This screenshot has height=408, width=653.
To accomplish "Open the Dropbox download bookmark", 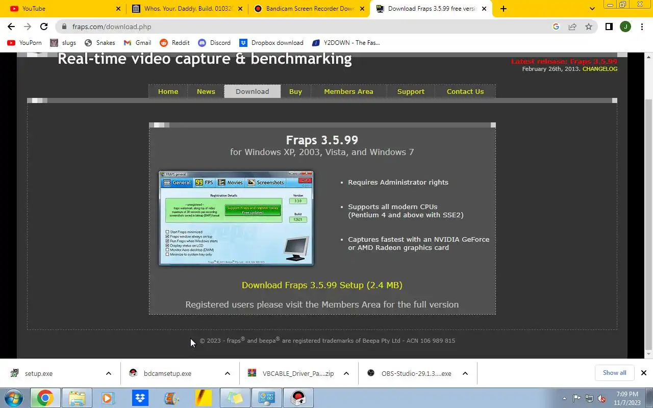I will [271, 43].
